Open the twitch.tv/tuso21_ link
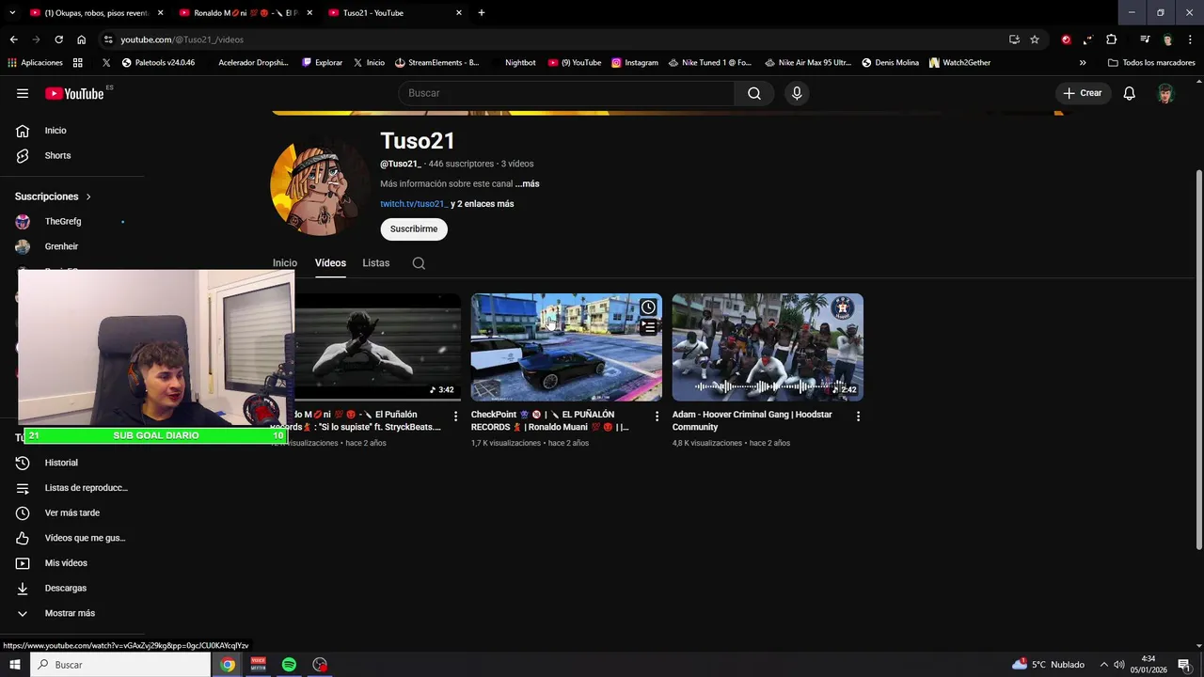Image resolution: width=1204 pixels, height=677 pixels. pyautogui.click(x=414, y=204)
